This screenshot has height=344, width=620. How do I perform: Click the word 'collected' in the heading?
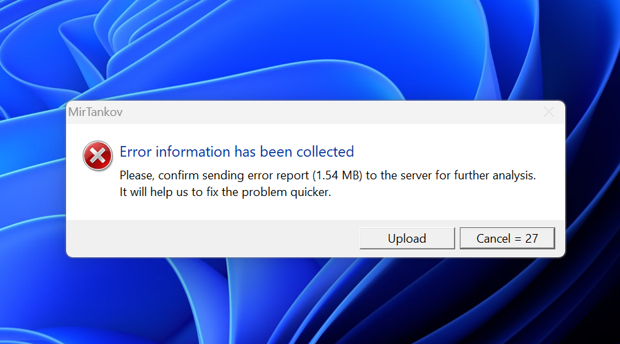pyautogui.click(x=323, y=152)
